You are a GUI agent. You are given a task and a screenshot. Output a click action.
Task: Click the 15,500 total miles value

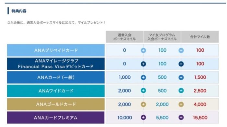click(x=200, y=118)
